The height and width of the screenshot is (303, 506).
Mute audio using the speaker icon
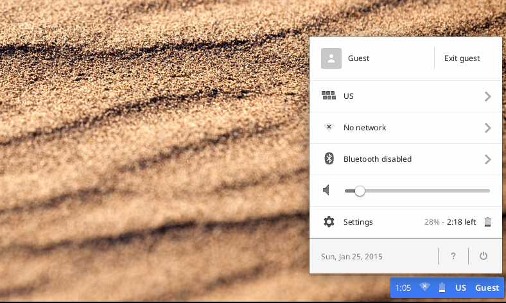[327, 191]
